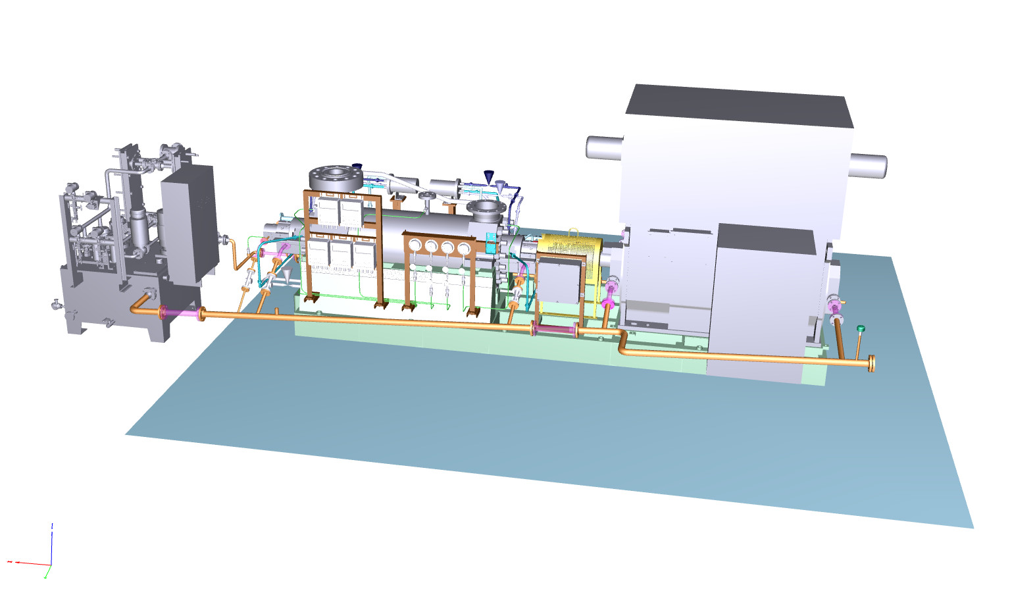Pick the dark blue cone above compressor

pyautogui.click(x=489, y=177)
